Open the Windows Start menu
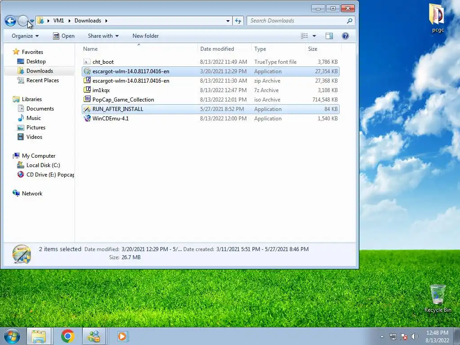Screen dimensions: 460x345 [x=12, y=336]
